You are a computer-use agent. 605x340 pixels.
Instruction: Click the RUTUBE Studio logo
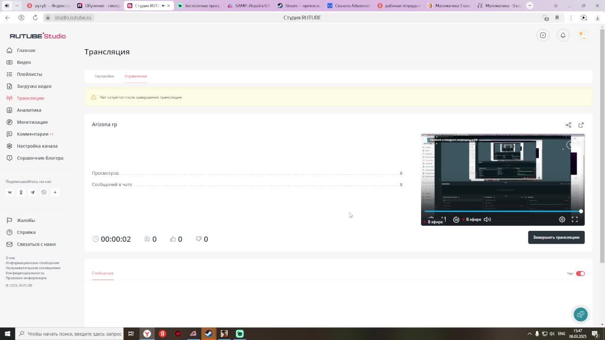point(38,36)
